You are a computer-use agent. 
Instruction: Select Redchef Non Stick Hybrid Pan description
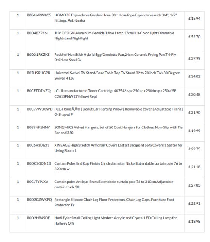(x=115, y=57)
